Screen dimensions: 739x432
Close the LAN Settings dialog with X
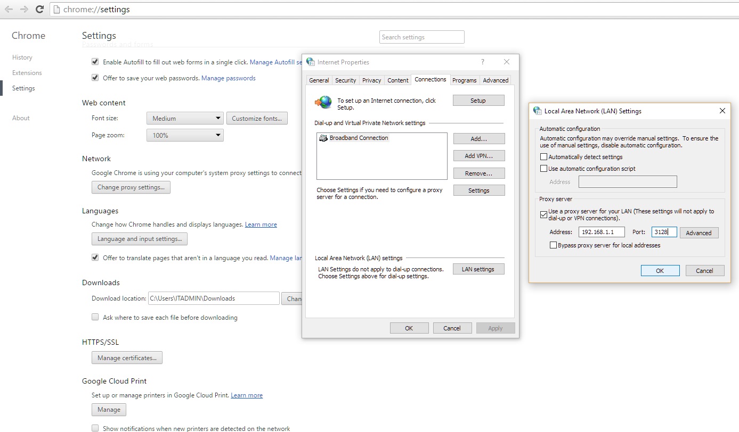point(722,111)
